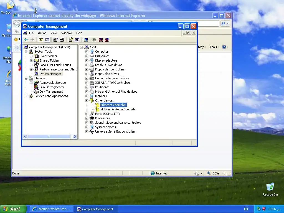Click the Help toolbar icon with question mark
The image size is (284, 213).
click(71, 40)
